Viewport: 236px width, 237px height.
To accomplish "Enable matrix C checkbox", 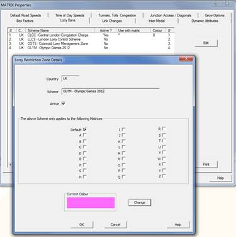I will 84,147.
